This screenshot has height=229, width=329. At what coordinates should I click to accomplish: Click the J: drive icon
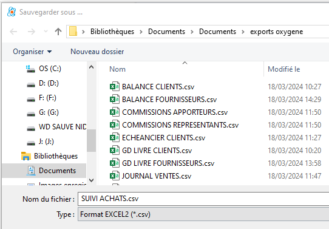(31, 143)
